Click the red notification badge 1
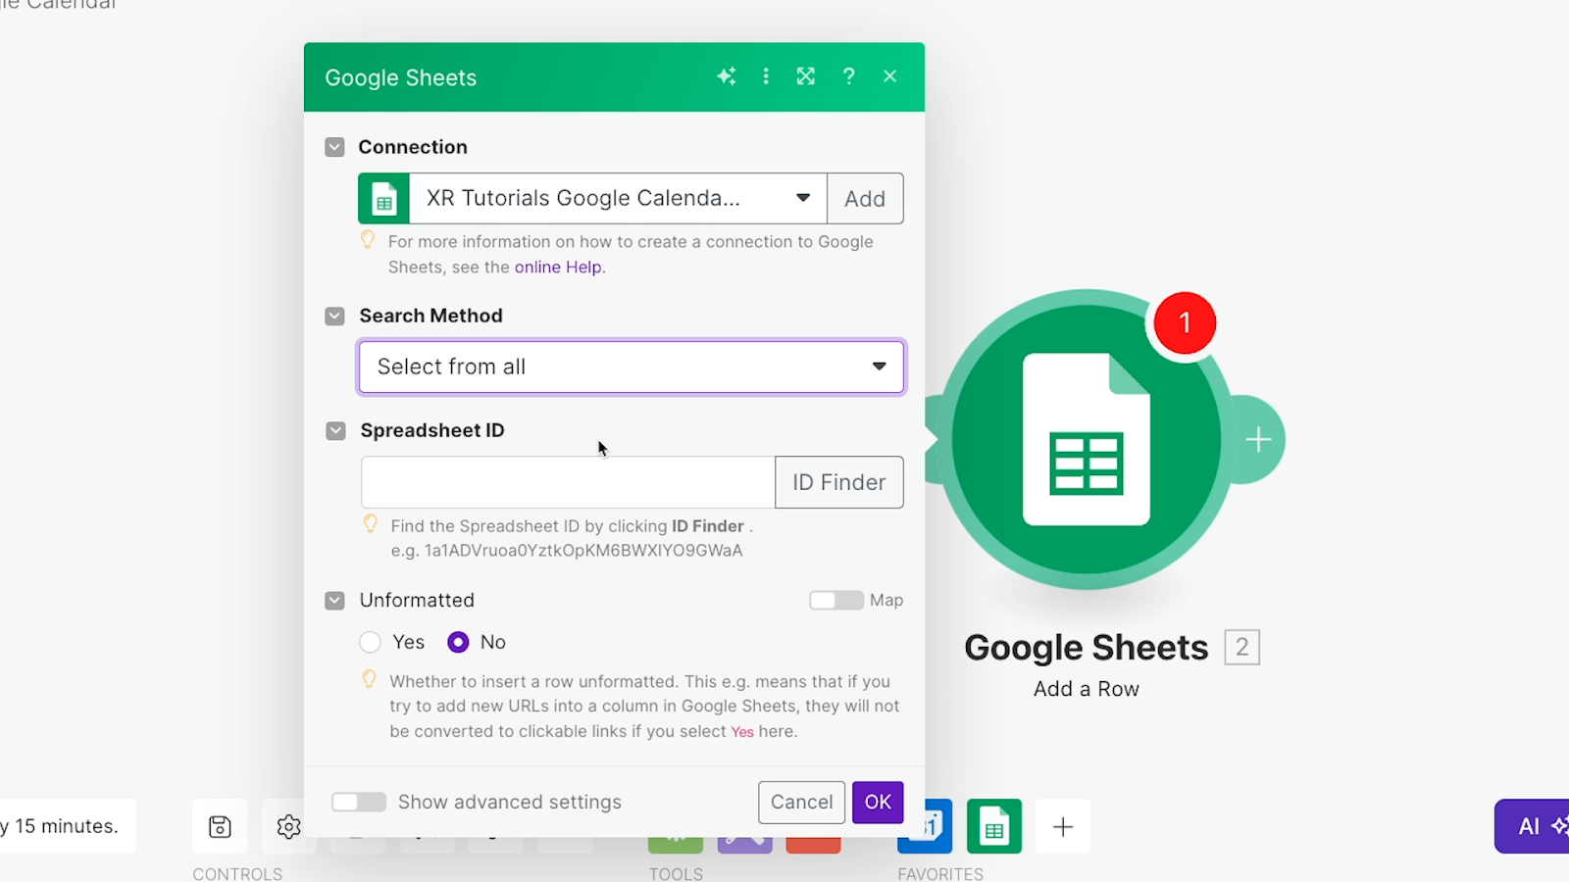This screenshot has height=882, width=1569. coord(1185,322)
